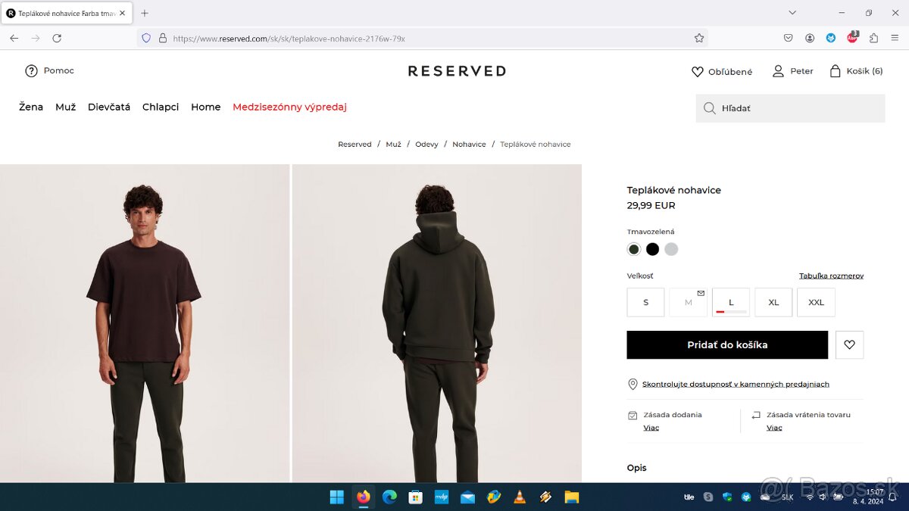Open the Košík shopping bag icon

pyautogui.click(x=835, y=71)
